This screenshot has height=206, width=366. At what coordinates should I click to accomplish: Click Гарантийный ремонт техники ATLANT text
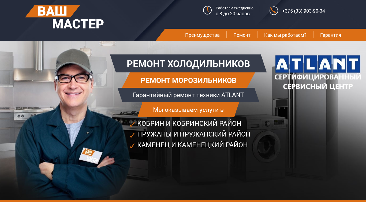click(188, 95)
